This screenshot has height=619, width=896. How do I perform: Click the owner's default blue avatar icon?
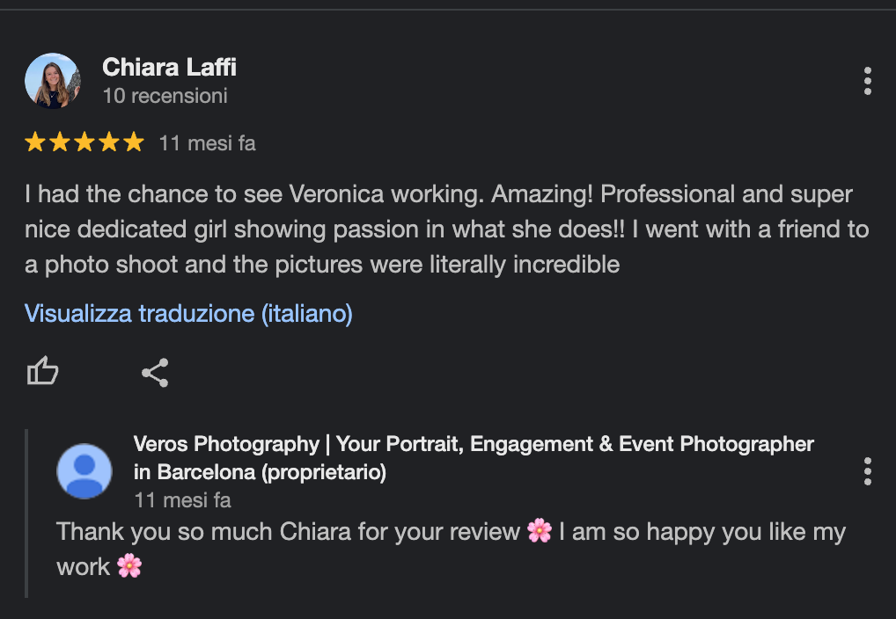(x=84, y=471)
